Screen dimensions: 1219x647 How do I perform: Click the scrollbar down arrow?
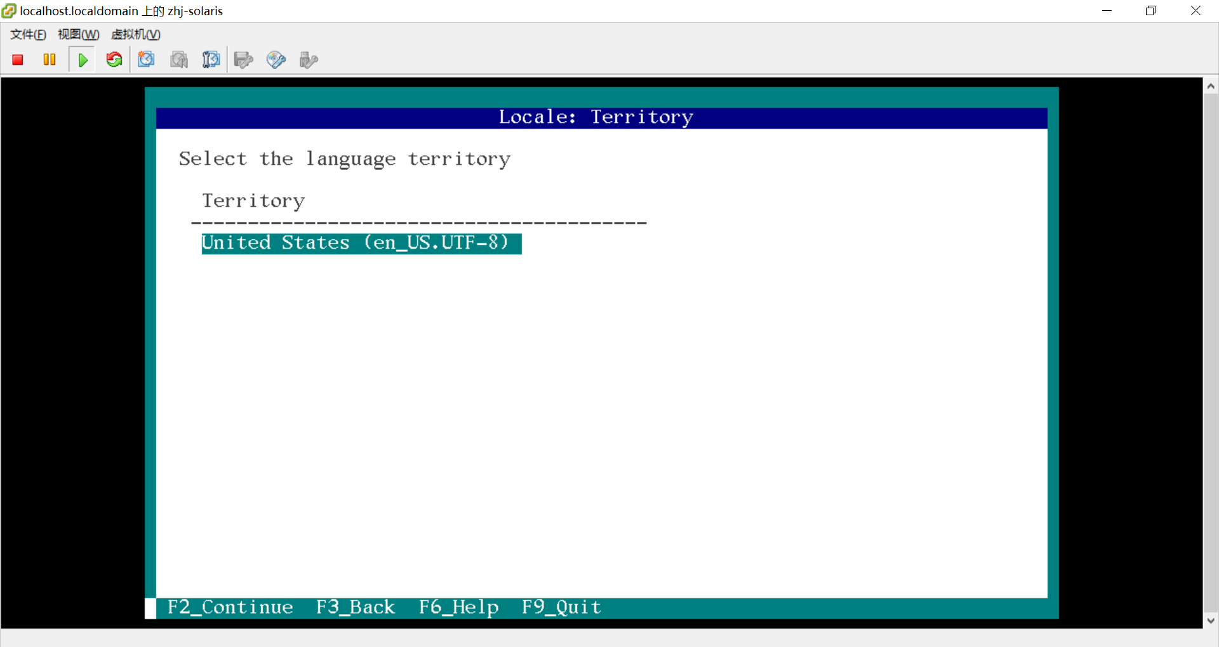(1211, 620)
